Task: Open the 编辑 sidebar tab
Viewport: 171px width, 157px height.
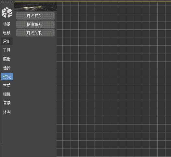Action: [7, 59]
